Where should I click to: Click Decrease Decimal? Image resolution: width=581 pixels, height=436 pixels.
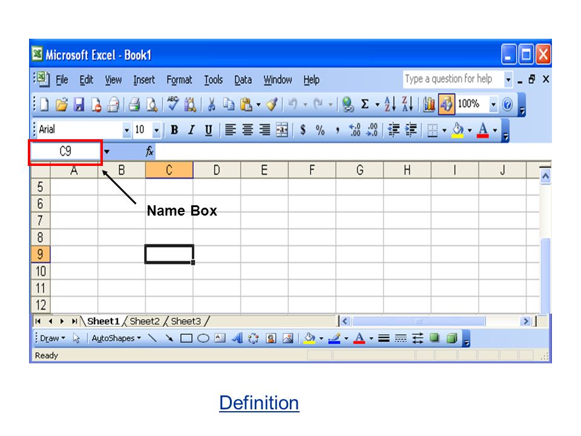tap(372, 130)
